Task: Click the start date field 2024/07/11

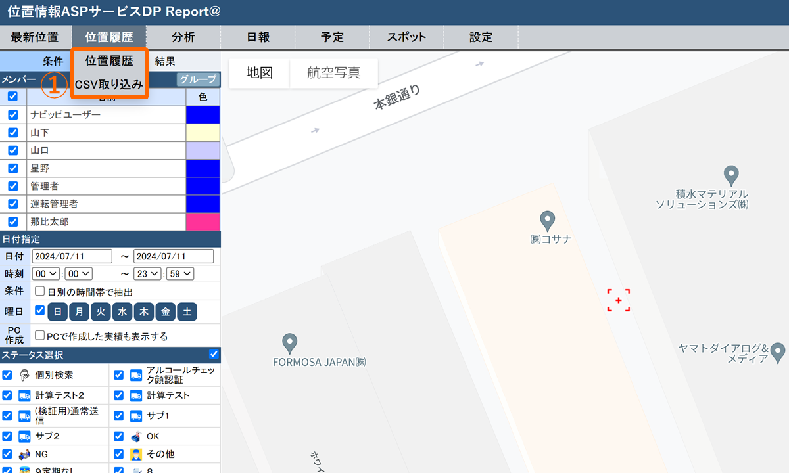Action: point(72,256)
